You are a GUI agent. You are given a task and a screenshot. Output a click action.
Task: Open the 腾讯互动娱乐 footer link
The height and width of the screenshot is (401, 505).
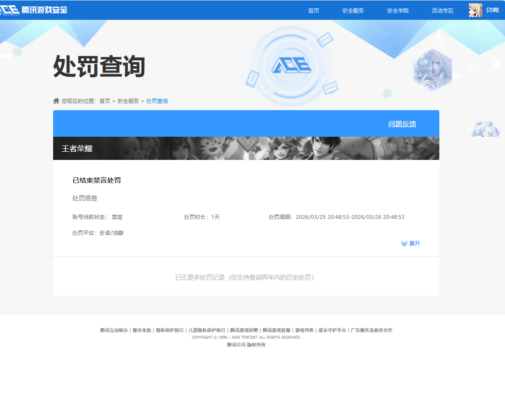tap(114, 330)
